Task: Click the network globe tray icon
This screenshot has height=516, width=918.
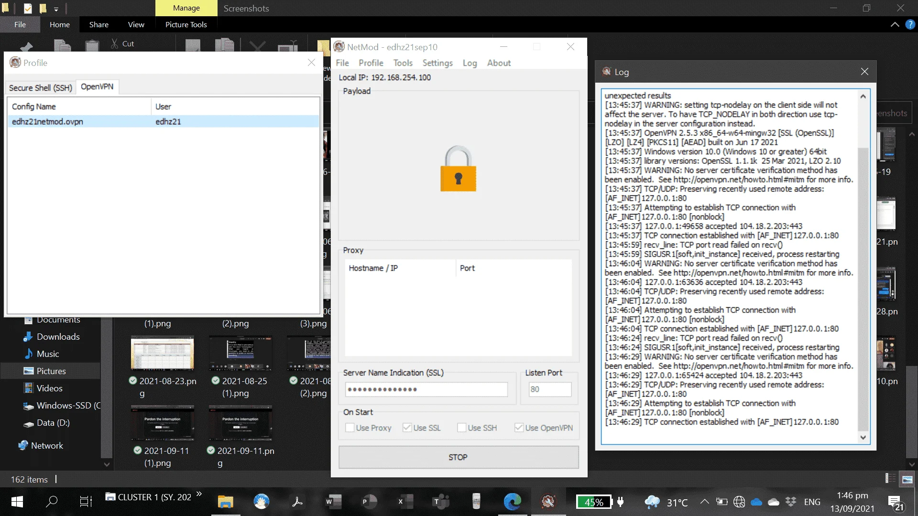Action: [x=739, y=502]
